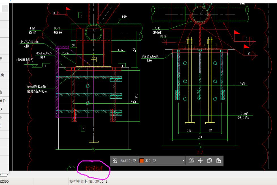Click the 24d vertical dimension text
The image size is (277, 185).
(x=137, y=96)
